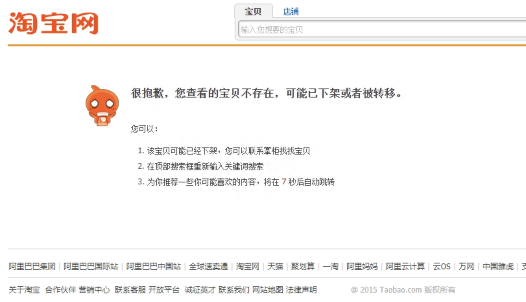Click the red countdown number 7

pyautogui.click(x=284, y=182)
